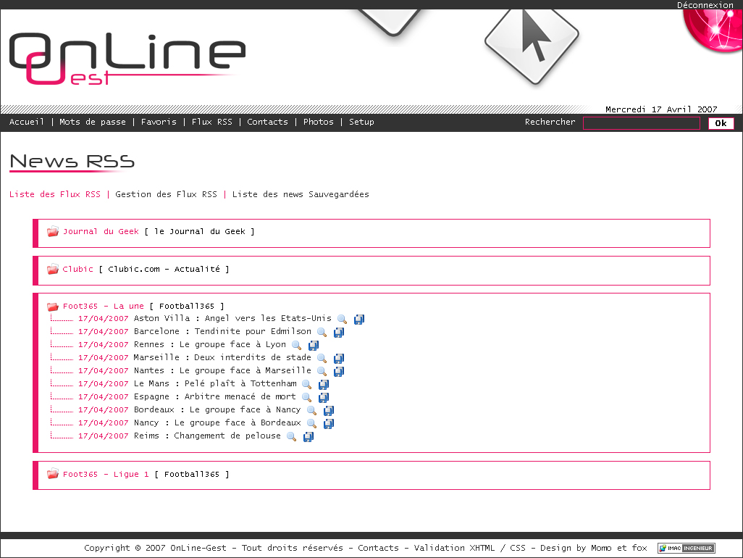Image resolution: width=743 pixels, height=558 pixels.
Task: Expand the Foot365 Ligue 1 folder
Action: (53, 474)
